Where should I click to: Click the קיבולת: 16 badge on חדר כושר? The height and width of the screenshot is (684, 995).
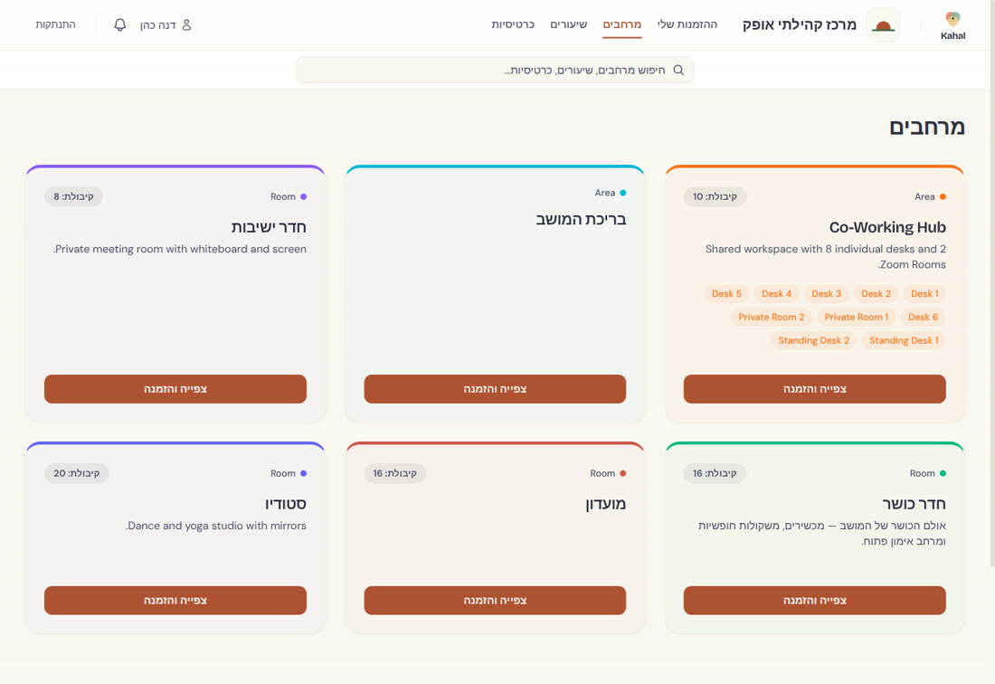tap(715, 473)
